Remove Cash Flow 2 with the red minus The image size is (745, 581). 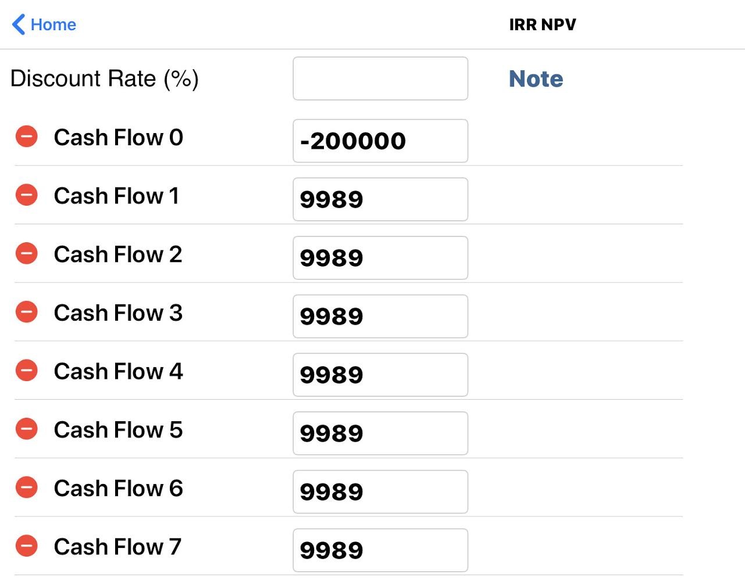pyautogui.click(x=27, y=253)
